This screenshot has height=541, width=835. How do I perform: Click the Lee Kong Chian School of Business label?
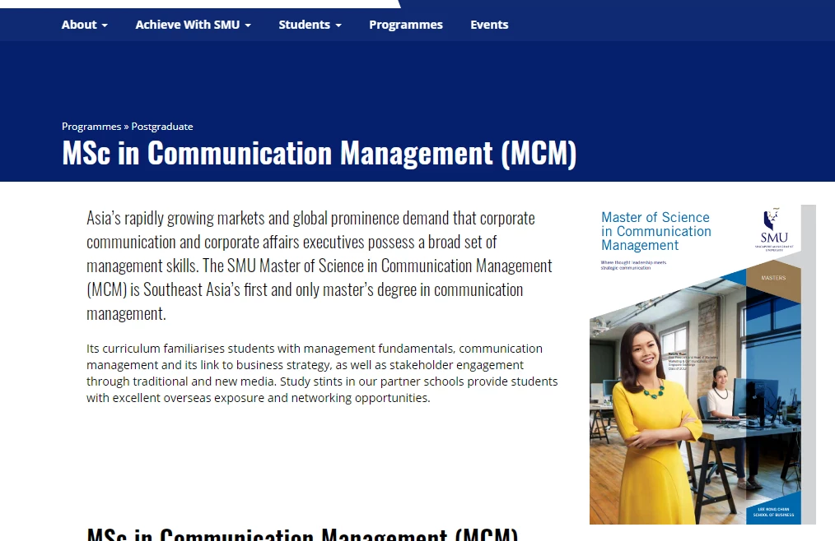[773, 511]
